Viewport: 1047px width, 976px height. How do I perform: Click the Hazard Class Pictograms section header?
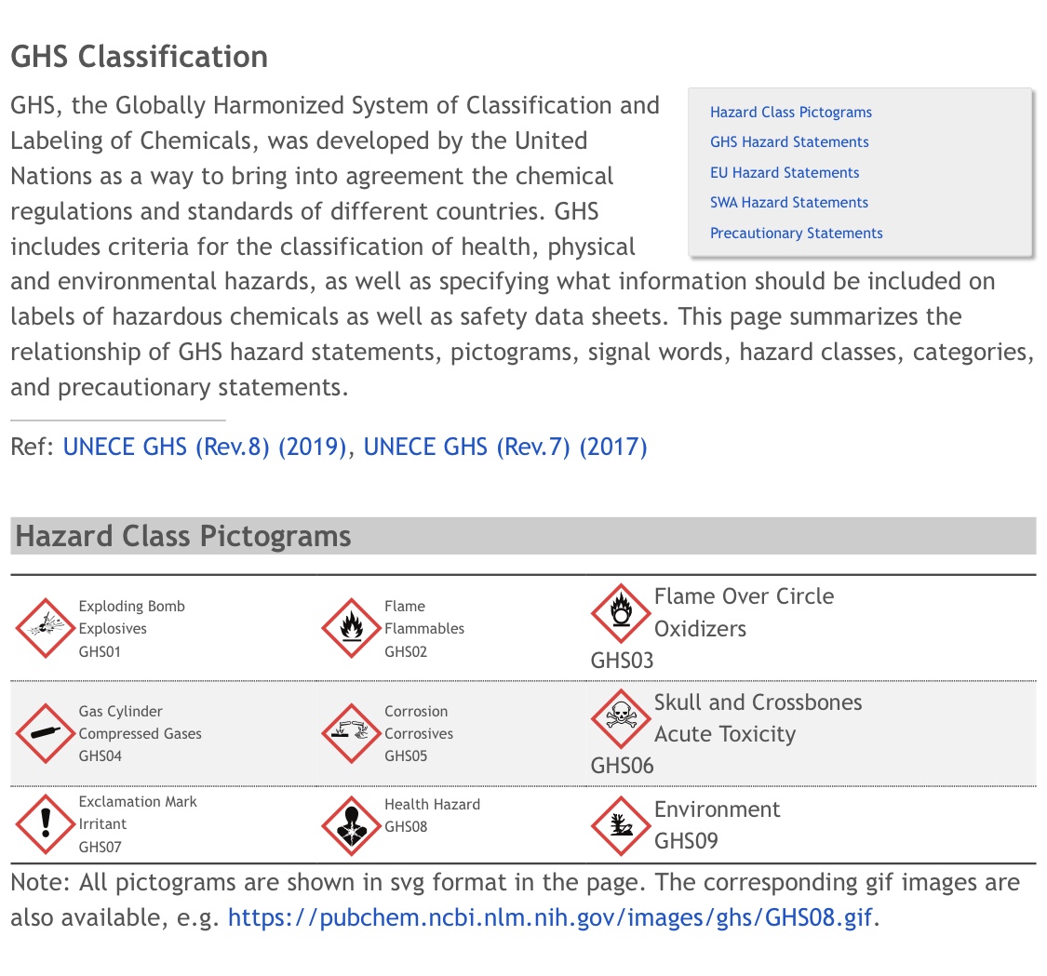[183, 537]
